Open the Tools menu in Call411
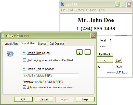The width and height of the screenshot is (133, 105). pyautogui.click(x=93, y=10)
